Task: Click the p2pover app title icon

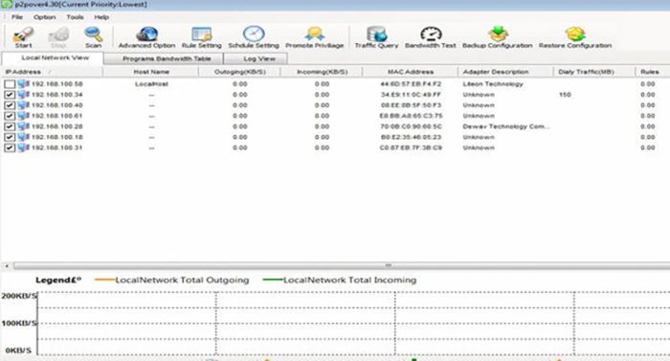Action: (x=7, y=4)
